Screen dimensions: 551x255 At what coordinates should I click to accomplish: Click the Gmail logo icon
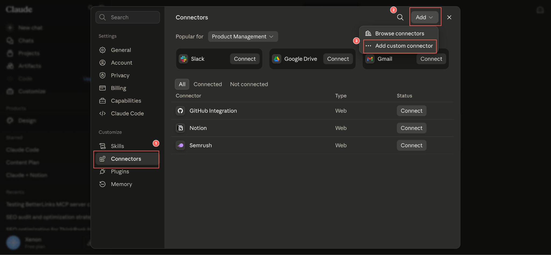pos(370,59)
